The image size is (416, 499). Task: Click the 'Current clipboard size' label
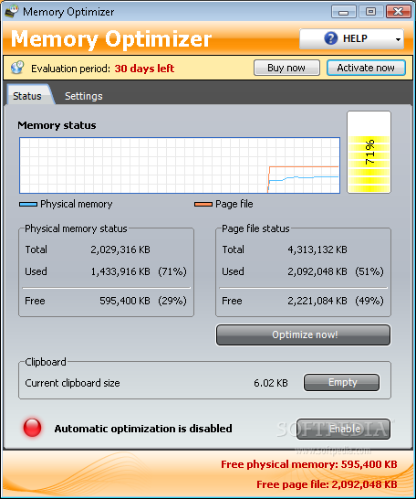pos(72,383)
